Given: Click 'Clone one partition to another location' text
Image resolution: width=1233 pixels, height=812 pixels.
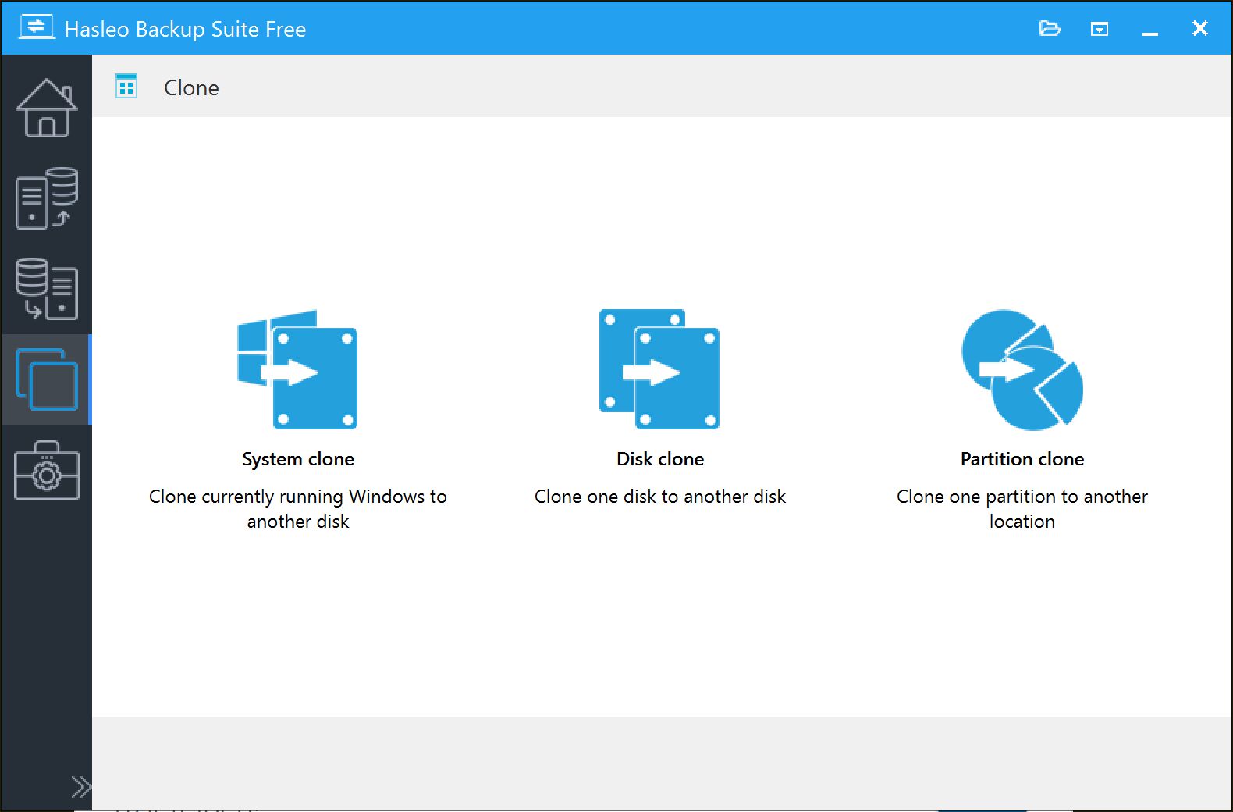Looking at the screenshot, I should pos(1022,509).
